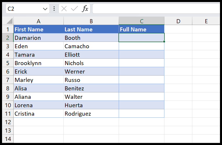222x145 pixels.
Task: Select column E header
Action: click(206, 21)
